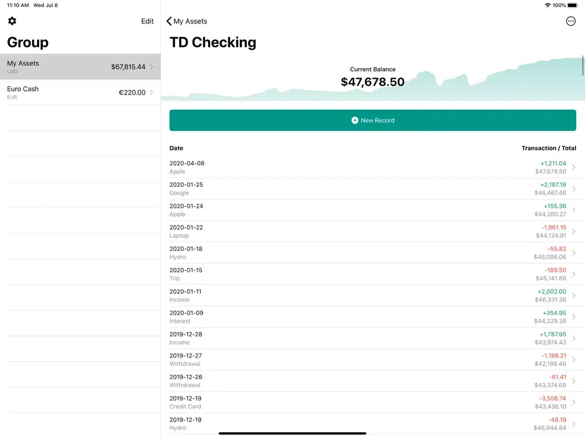Tap the -48.19 Hydro amount
Viewport: 585px width, 438px height.
click(557, 420)
